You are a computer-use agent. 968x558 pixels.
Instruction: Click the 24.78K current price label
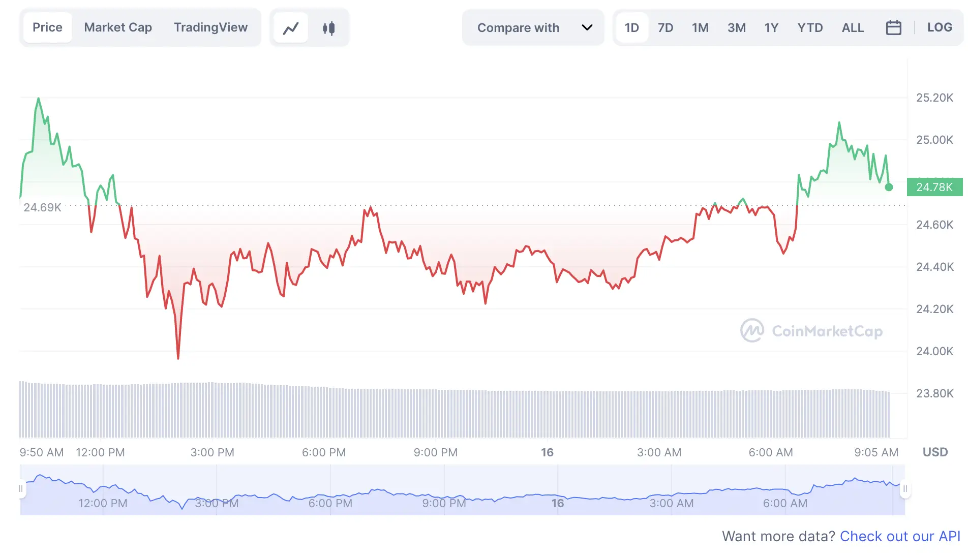click(934, 187)
